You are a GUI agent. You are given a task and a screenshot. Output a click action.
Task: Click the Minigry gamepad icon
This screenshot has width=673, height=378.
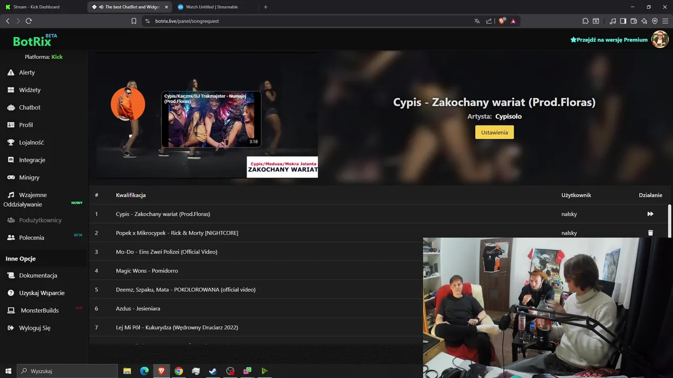[x=11, y=177]
